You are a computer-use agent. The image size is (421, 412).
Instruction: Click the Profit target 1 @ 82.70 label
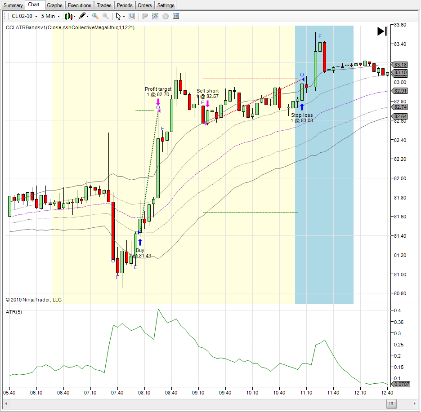(x=158, y=92)
